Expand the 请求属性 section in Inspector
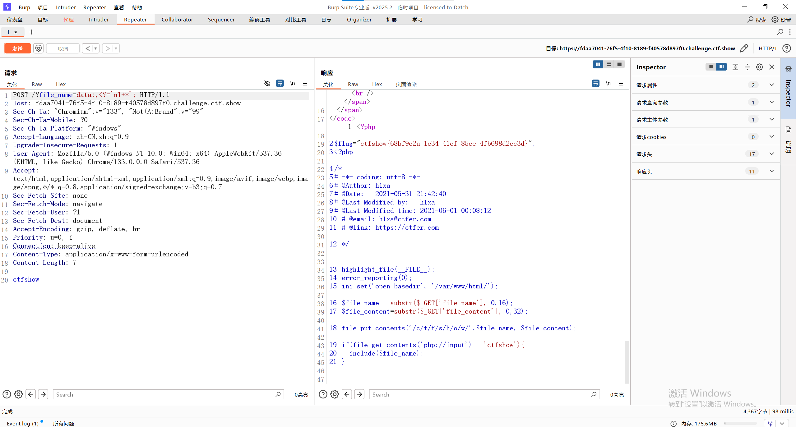 pyautogui.click(x=771, y=85)
